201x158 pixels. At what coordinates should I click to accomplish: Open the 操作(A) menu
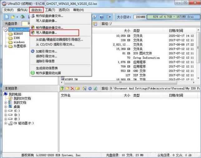[x=22, y=10]
